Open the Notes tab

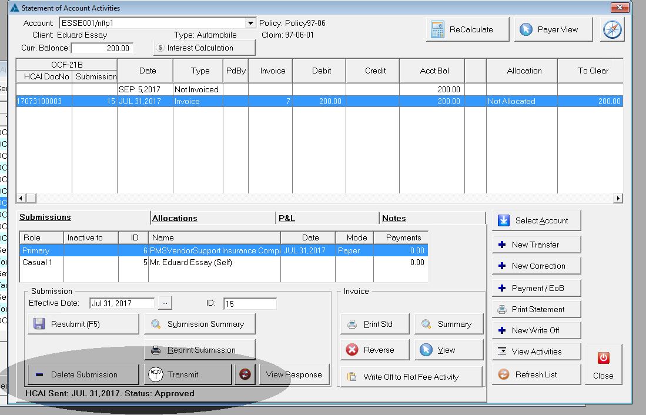[394, 218]
